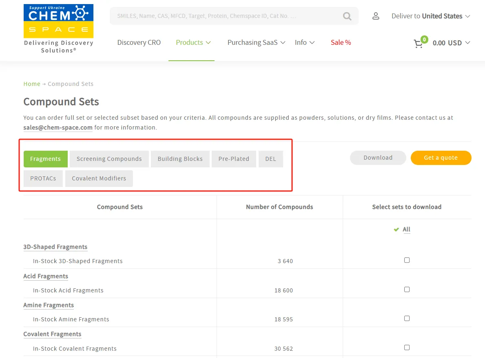Open Acid Fragments link

click(x=46, y=276)
